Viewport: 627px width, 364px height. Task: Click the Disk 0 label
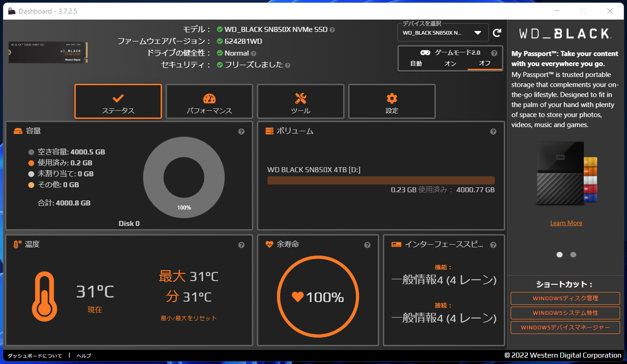[x=129, y=224]
